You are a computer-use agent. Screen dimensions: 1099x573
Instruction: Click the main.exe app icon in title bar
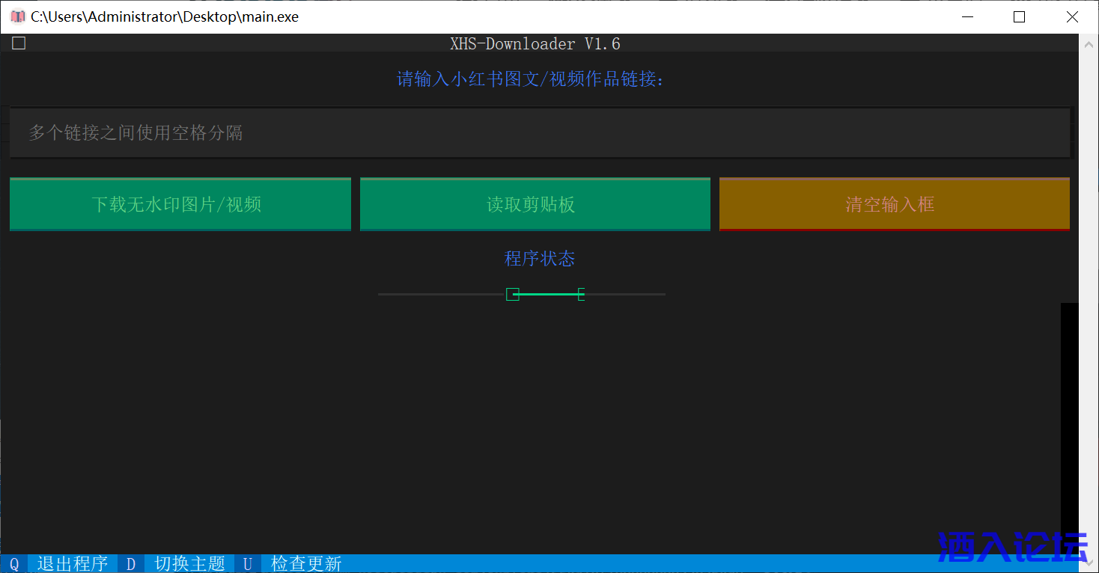tap(17, 16)
